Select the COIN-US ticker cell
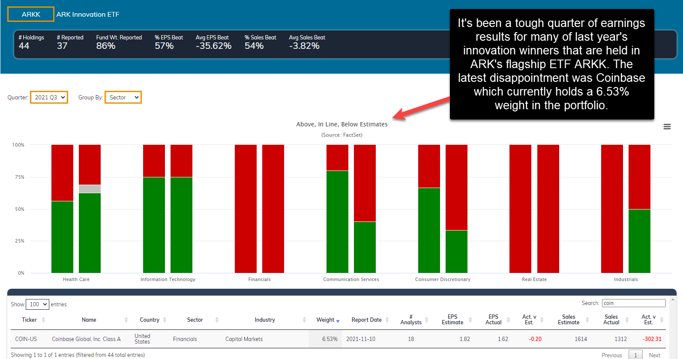 [26, 339]
